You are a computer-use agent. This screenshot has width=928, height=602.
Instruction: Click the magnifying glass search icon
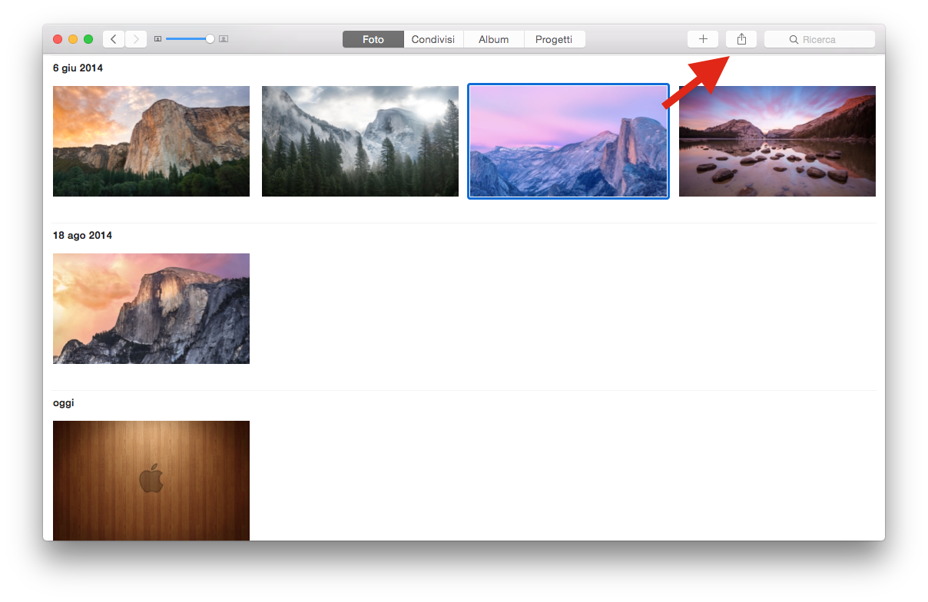coord(794,39)
